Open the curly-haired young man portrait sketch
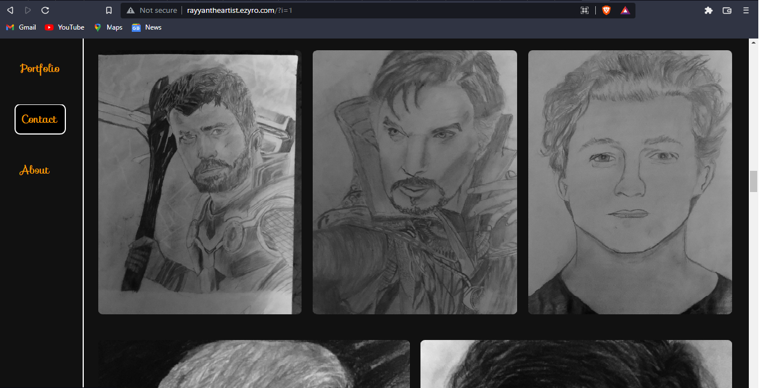The height and width of the screenshot is (388, 760). pyautogui.click(x=630, y=182)
